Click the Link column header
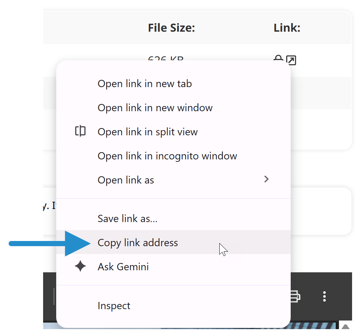This screenshot has width=360, height=336. 287,28
